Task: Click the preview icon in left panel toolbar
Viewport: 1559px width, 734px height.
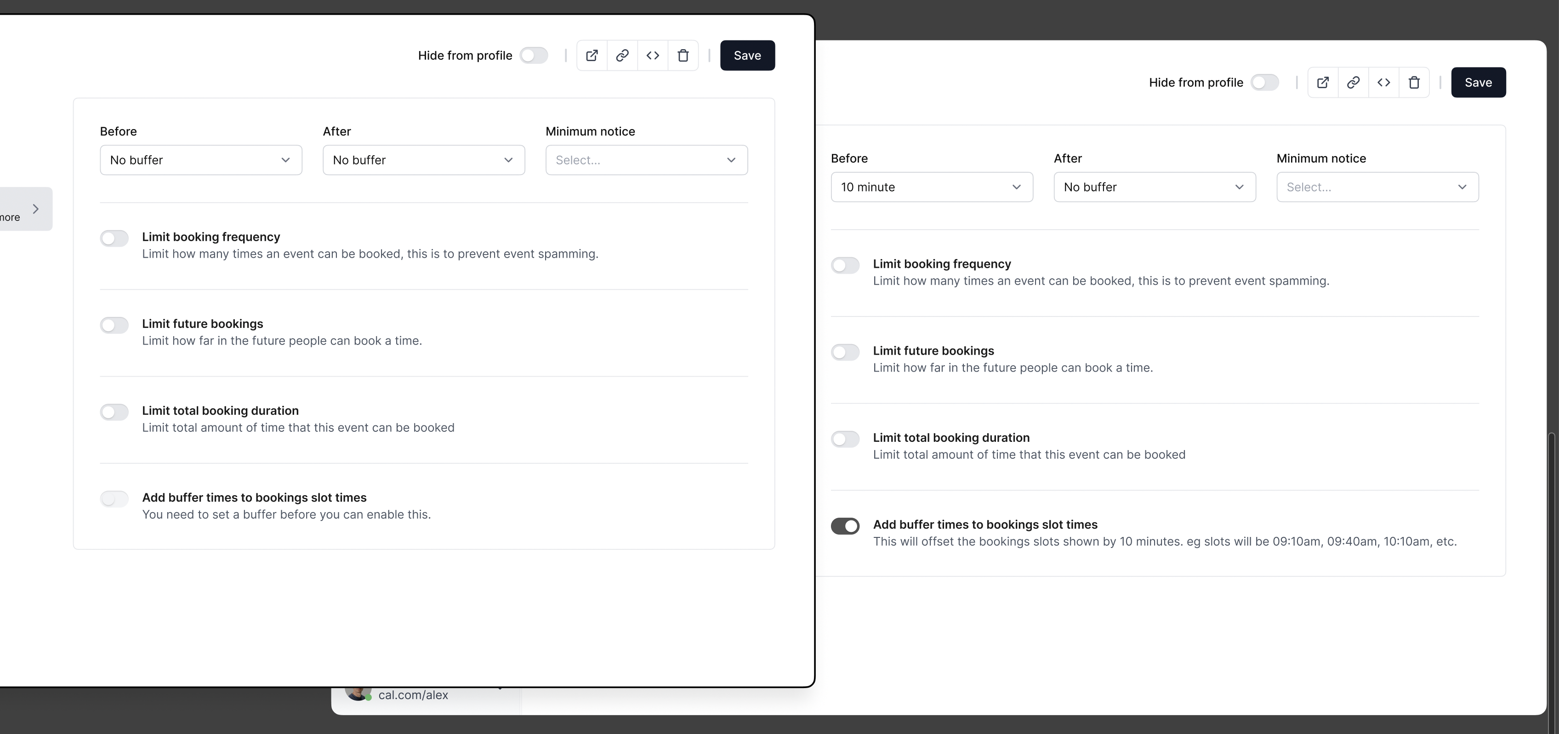Action: (x=592, y=56)
